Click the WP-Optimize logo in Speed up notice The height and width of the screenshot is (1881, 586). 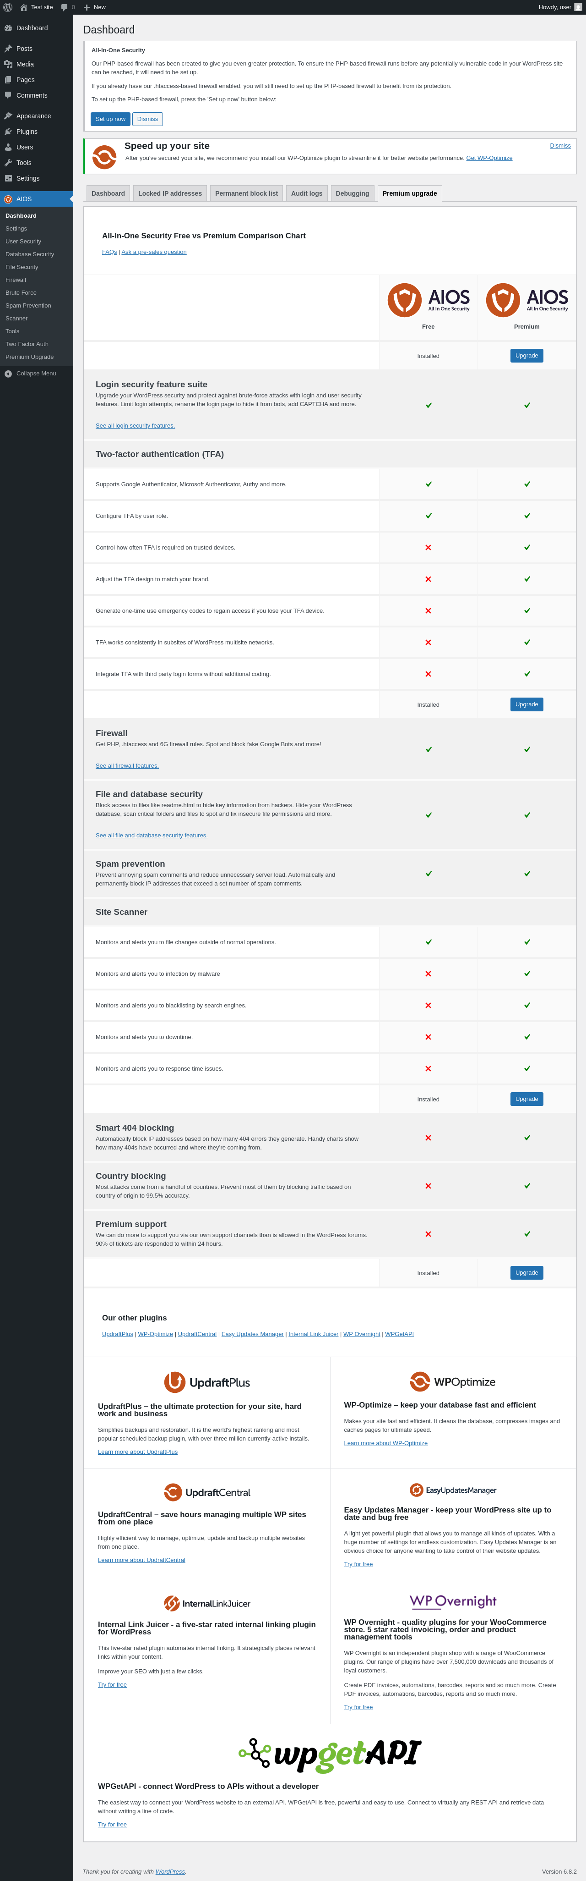tap(104, 157)
